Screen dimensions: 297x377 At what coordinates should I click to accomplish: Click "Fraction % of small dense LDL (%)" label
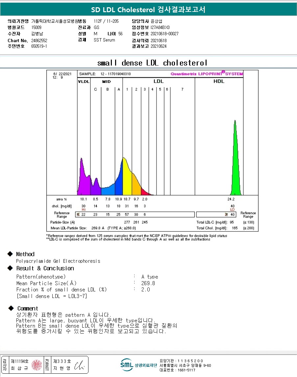(x=62, y=289)
